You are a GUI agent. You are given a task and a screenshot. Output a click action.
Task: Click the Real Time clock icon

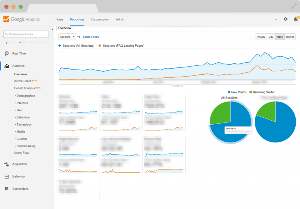7,54
